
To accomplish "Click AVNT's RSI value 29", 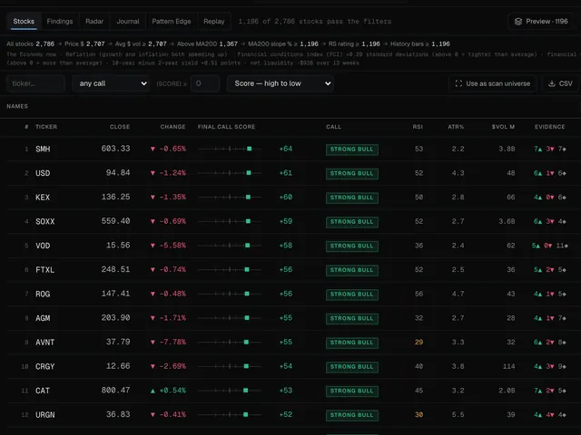I will pos(419,343).
